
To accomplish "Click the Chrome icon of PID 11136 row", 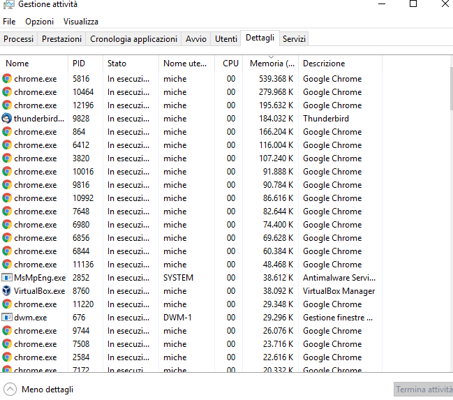I will pyautogui.click(x=7, y=265).
